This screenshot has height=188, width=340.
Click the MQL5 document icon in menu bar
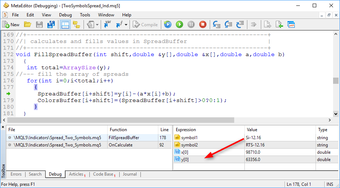[4, 15]
